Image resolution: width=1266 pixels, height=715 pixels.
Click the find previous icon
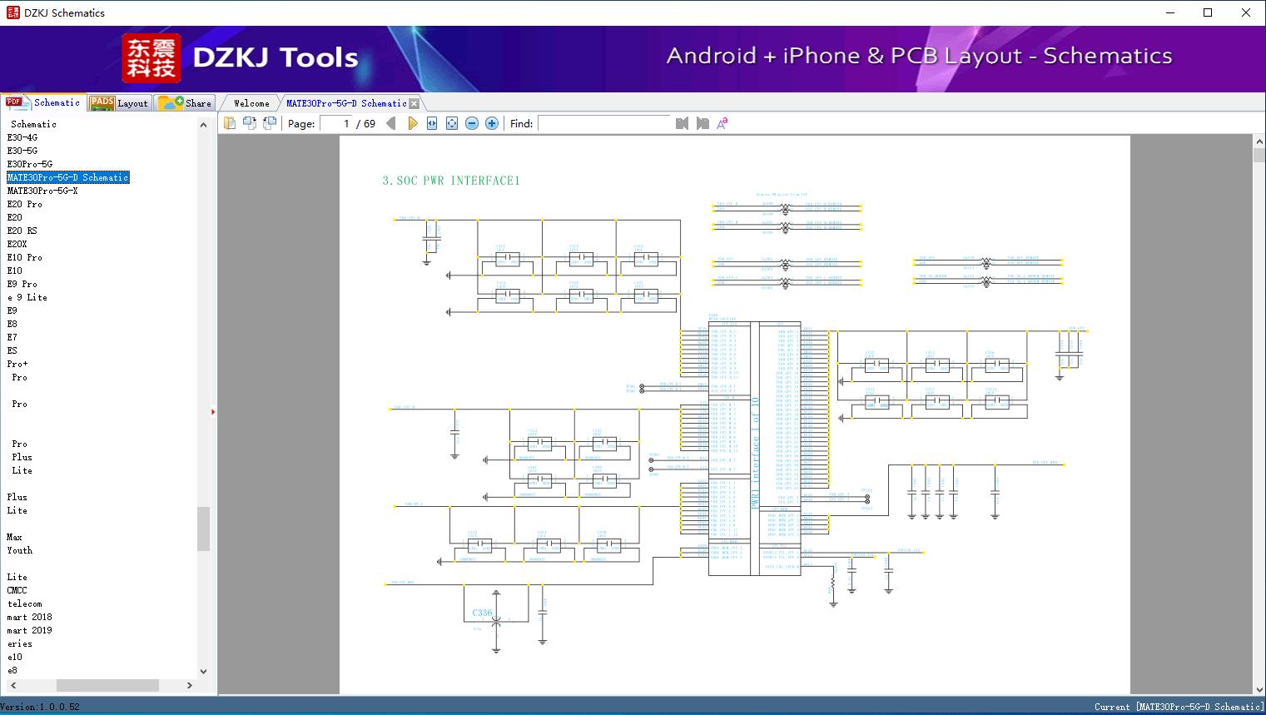(682, 123)
